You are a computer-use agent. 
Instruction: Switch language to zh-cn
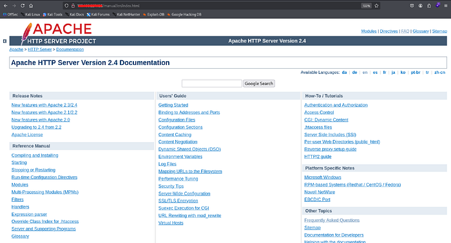(x=440, y=72)
